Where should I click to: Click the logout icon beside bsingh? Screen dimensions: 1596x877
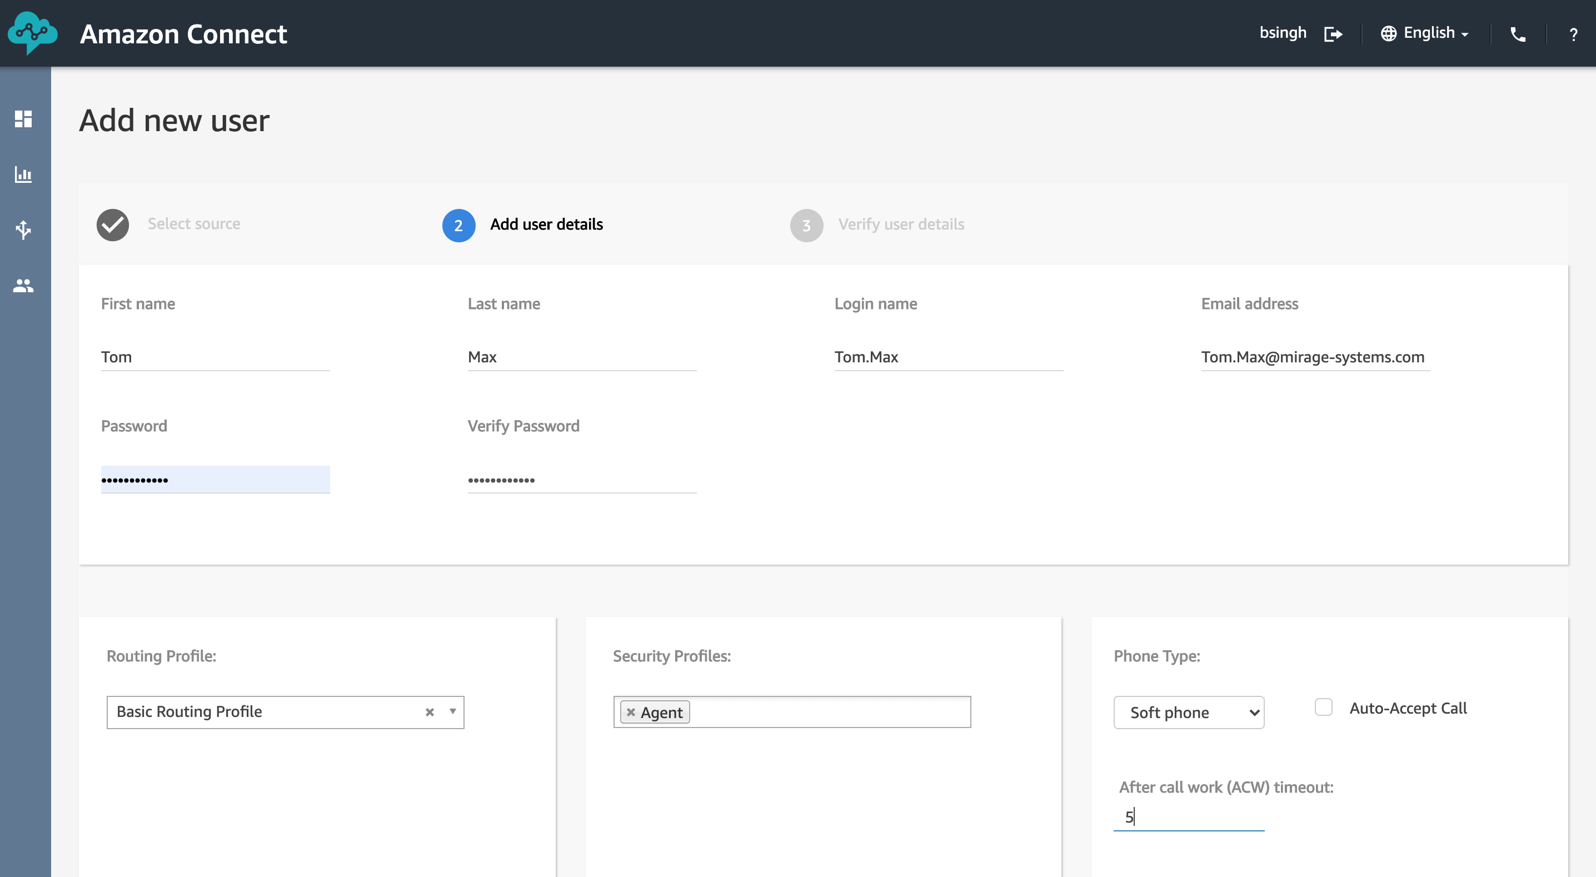(1333, 33)
